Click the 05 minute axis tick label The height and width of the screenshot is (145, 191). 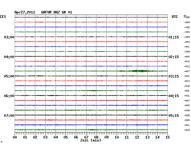pyautogui.click(x=66, y=137)
